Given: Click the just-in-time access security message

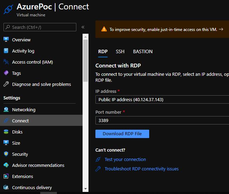Looking at the screenshot, I should click(163, 30).
